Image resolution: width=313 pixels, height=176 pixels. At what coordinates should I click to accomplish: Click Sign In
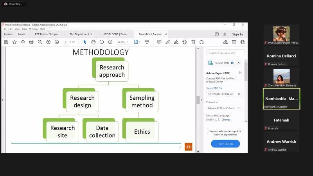point(237,34)
